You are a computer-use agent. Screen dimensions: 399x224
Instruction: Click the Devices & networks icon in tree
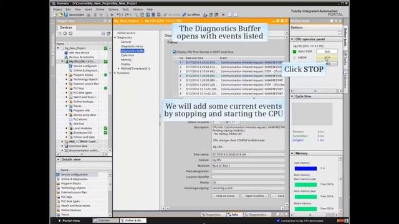[66, 57]
